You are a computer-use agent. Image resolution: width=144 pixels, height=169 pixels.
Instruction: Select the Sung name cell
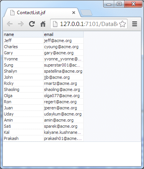[23, 65]
